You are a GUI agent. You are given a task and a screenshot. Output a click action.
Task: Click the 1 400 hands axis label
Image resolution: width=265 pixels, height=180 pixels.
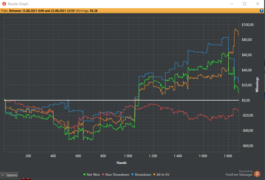point(178,156)
